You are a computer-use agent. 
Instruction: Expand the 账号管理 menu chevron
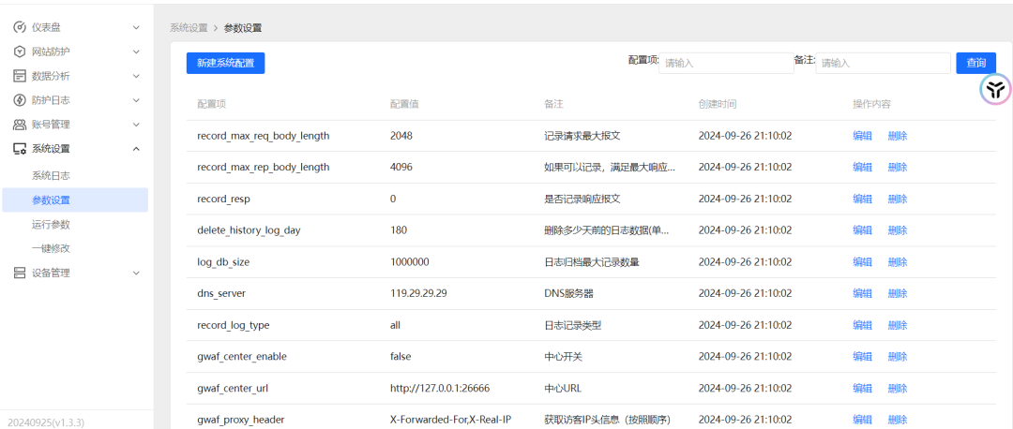coord(136,125)
